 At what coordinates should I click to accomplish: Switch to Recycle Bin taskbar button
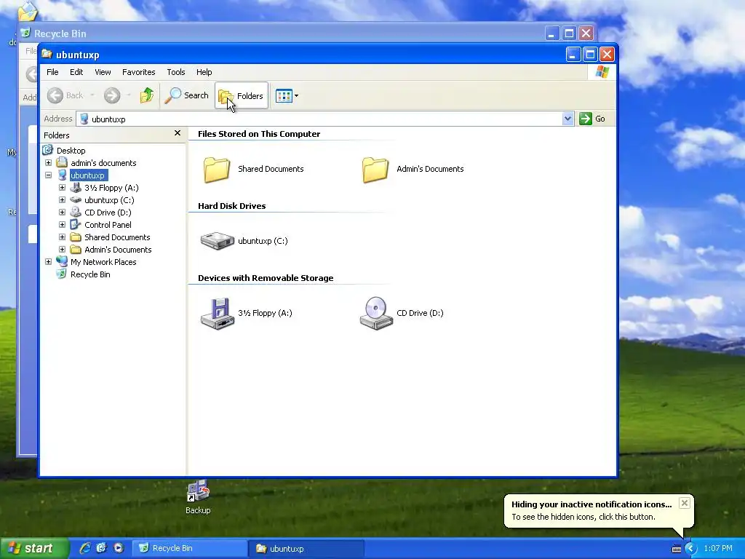tap(190, 549)
